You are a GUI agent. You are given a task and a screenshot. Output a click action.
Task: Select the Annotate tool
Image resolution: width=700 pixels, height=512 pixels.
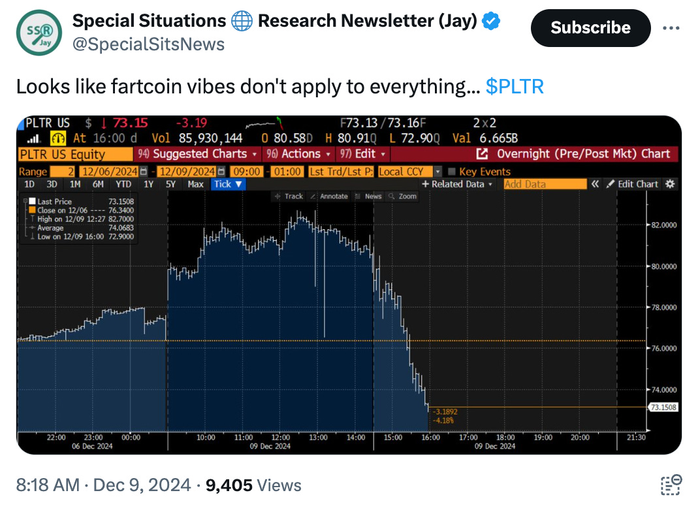click(329, 197)
